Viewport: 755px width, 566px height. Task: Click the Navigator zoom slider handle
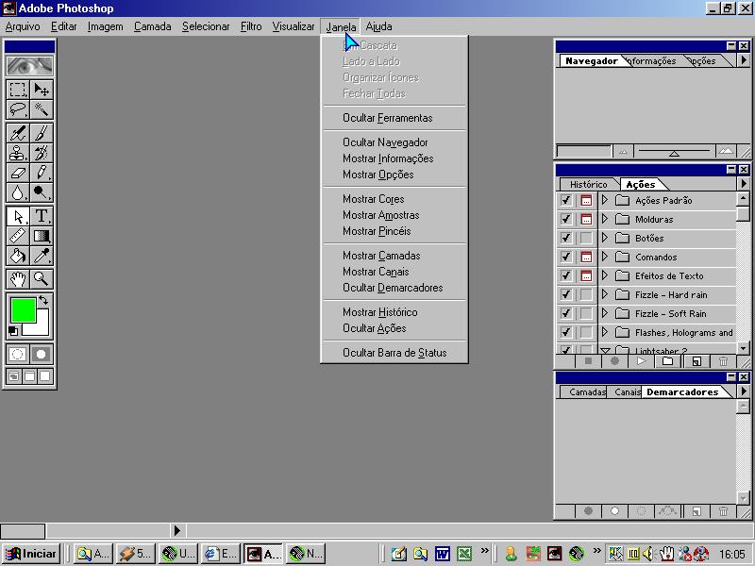tap(674, 154)
